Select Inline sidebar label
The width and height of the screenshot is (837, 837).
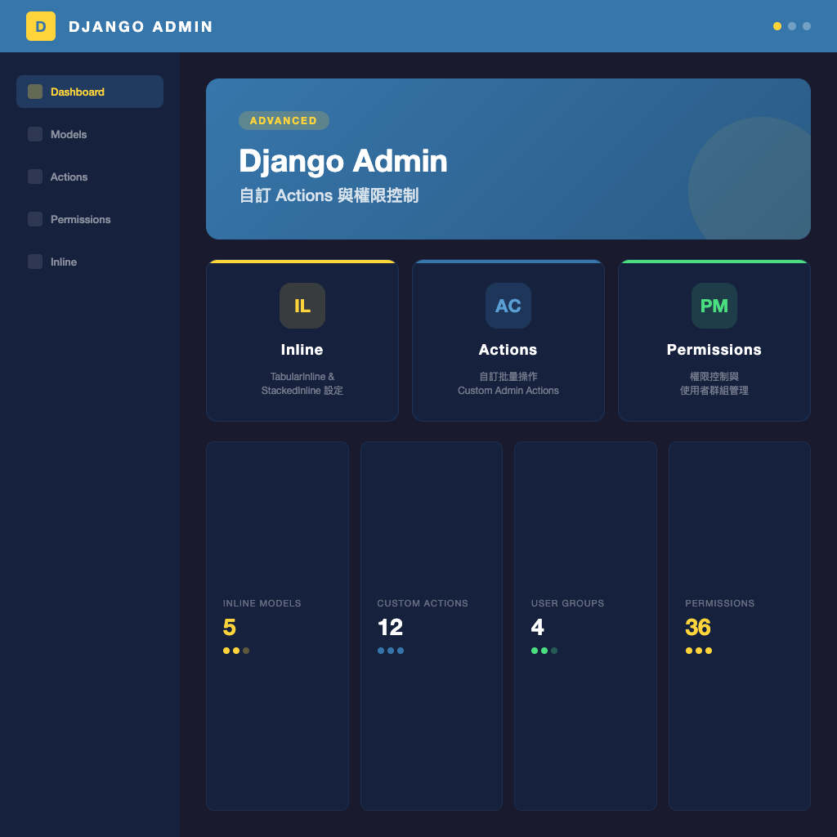[64, 262]
